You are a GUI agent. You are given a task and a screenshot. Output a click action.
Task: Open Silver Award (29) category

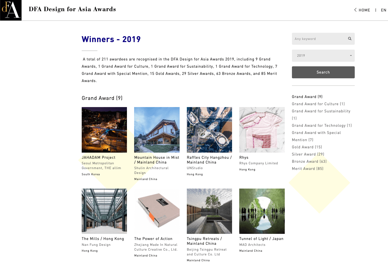(308, 154)
